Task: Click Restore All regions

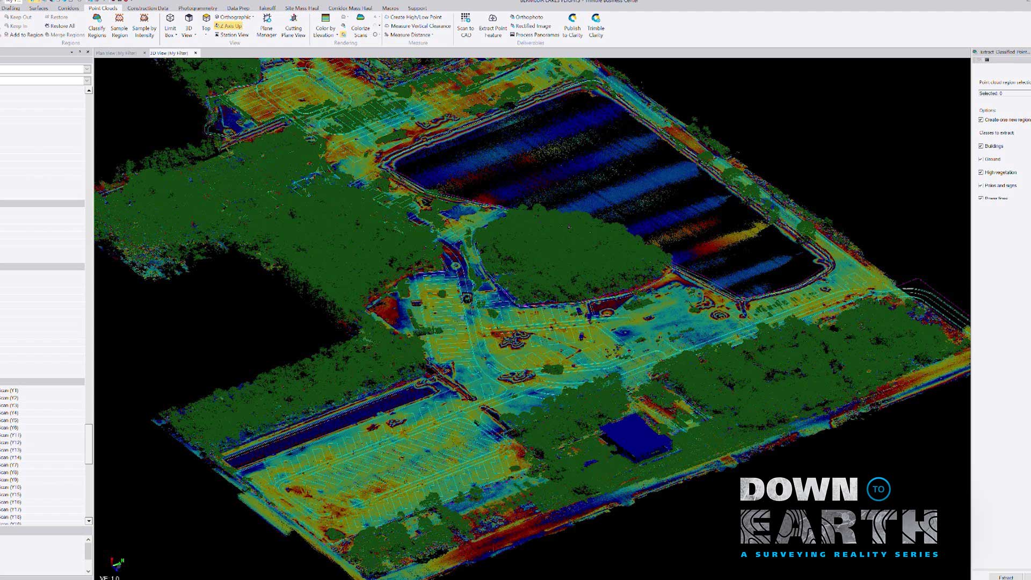Action: pyautogui.click(x=60, y=26)
